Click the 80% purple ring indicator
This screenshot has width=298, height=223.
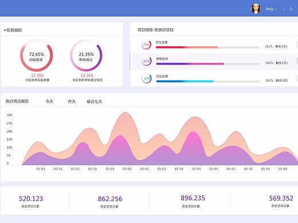[x=147, y=61]
